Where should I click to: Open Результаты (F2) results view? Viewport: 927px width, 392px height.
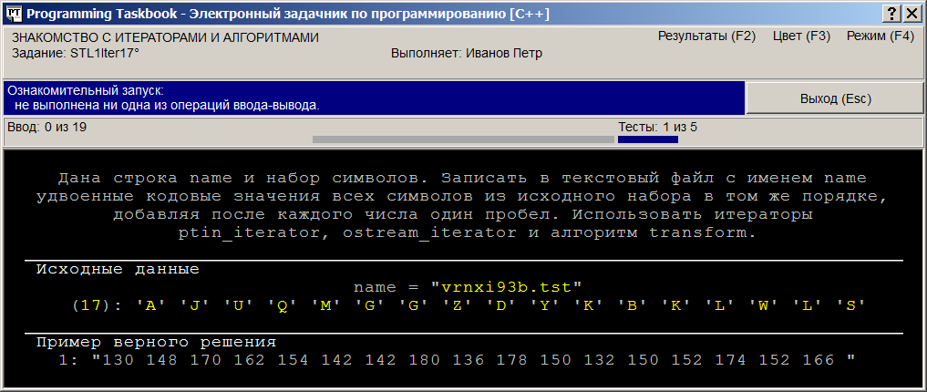(707, 36)
